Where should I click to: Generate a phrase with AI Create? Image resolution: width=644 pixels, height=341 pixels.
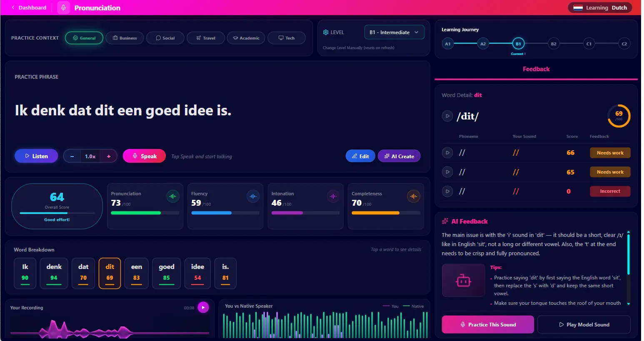pos(399,156)
